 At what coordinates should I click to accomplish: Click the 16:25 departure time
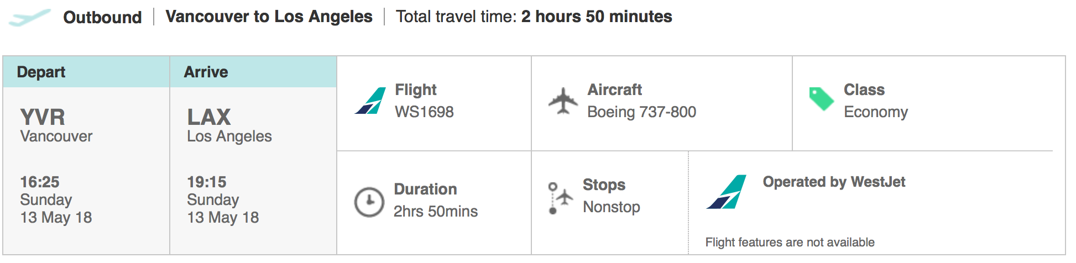click(x=40, y=182)
